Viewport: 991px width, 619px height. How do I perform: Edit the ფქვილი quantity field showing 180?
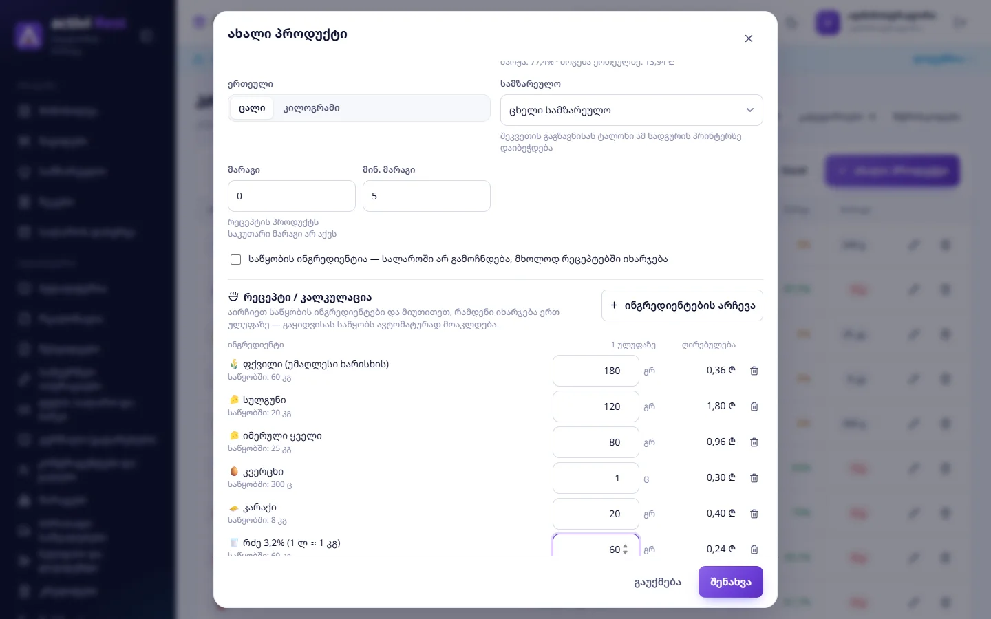tap(596, 371)
